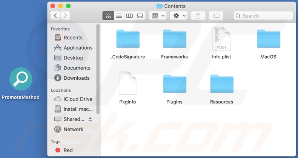Open Applications in the sidebar
298x158 pixels.
73,47
